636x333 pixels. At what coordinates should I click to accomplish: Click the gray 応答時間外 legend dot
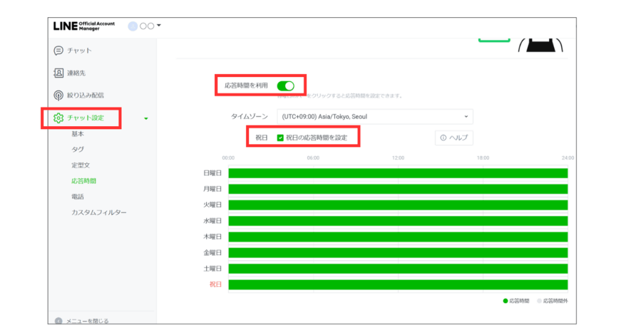coord(540,301)
